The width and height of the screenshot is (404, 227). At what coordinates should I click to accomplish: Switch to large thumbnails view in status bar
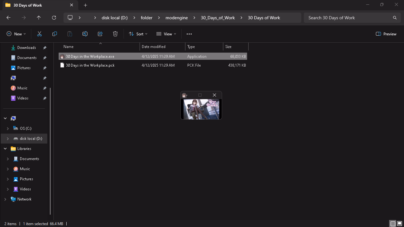tap(400, 224)
